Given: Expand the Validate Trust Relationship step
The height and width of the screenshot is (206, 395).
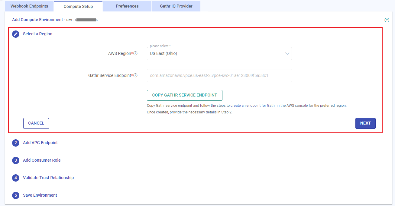Looking at the screenshot, I should pyautogui.click(x=48, y=178).
